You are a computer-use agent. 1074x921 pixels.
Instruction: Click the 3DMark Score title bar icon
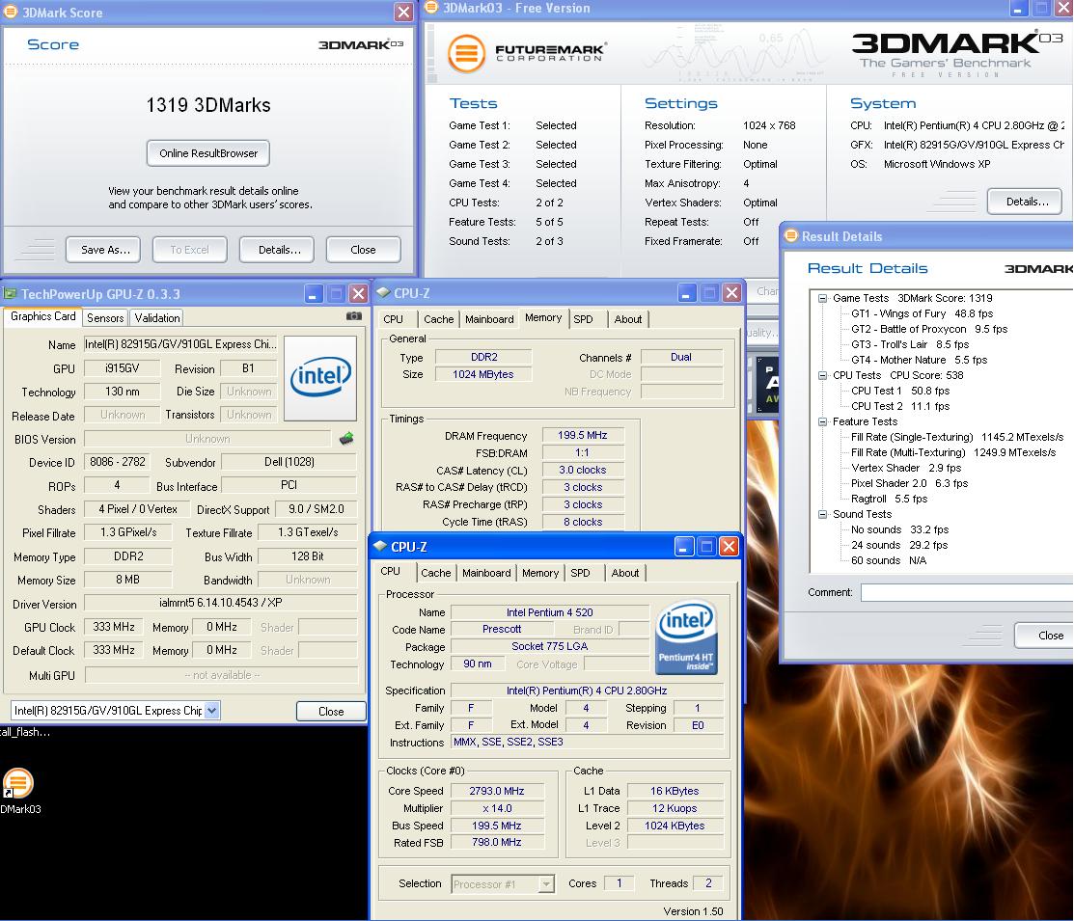click(11, 12)
